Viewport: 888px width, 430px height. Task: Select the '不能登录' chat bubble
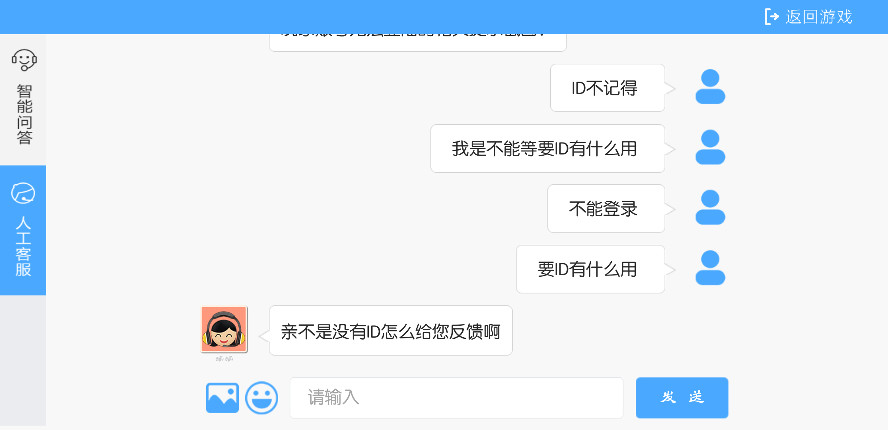click(606, 209)
